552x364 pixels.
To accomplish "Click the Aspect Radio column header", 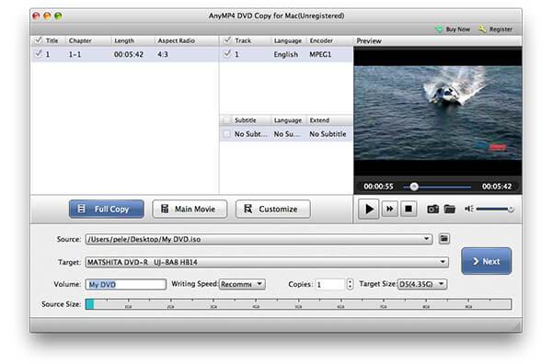I will point(176,40).
